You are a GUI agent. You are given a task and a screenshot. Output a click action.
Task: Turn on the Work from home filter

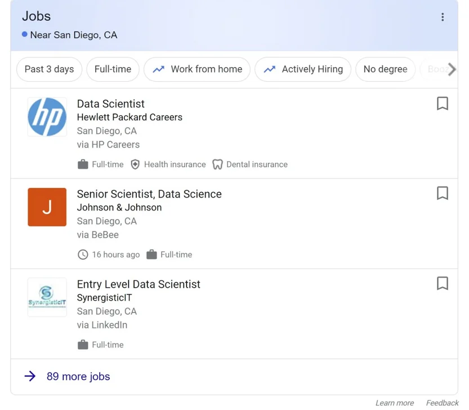tap(196, 69)
